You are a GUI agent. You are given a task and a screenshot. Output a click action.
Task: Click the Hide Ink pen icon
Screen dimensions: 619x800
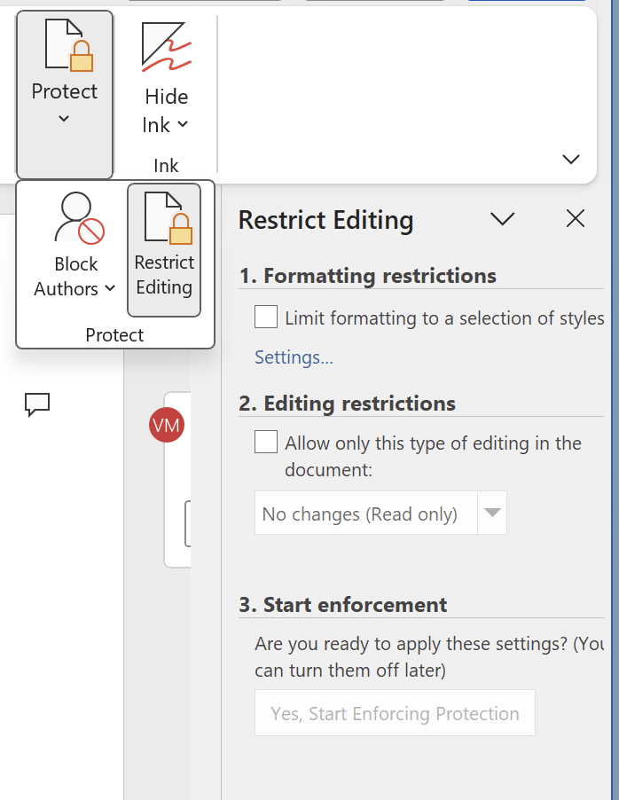[167, 46]
